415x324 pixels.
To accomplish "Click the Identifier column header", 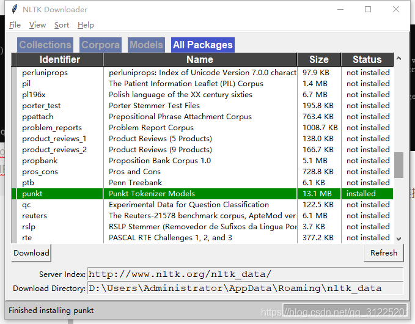I will [60, 59].
